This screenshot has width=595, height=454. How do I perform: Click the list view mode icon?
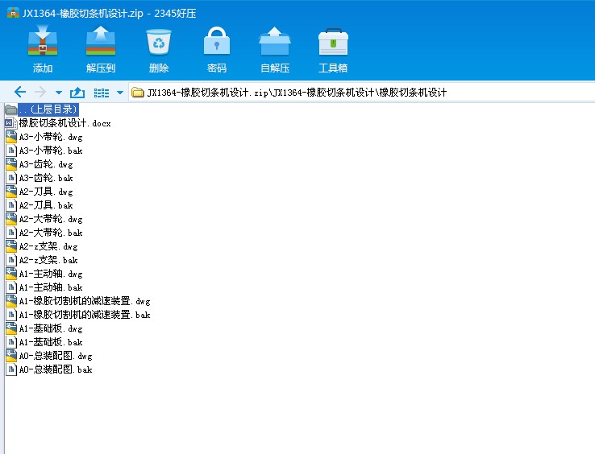coord(102,93)
